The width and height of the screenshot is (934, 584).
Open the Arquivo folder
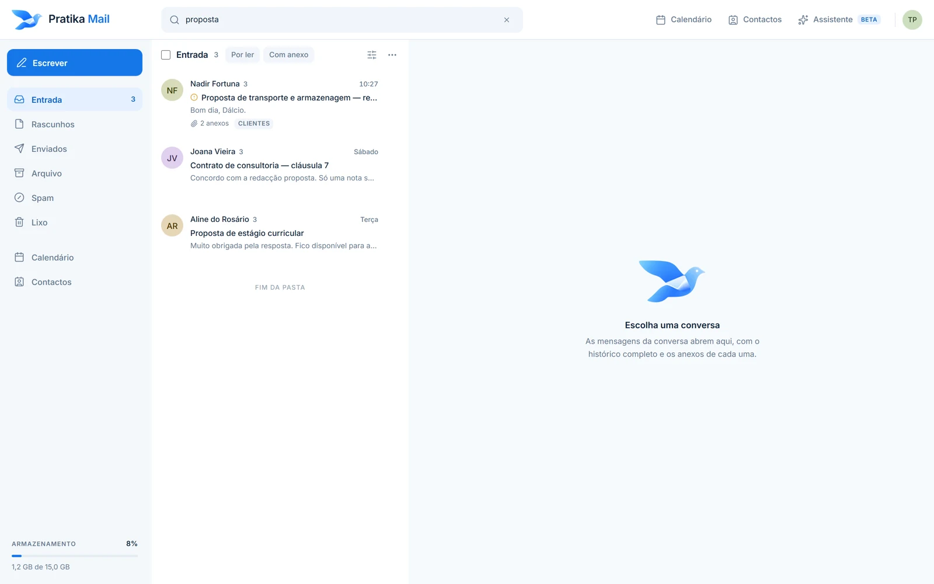tap(75, 173)
